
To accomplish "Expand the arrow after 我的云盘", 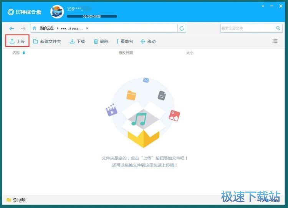I will point(58,28).
